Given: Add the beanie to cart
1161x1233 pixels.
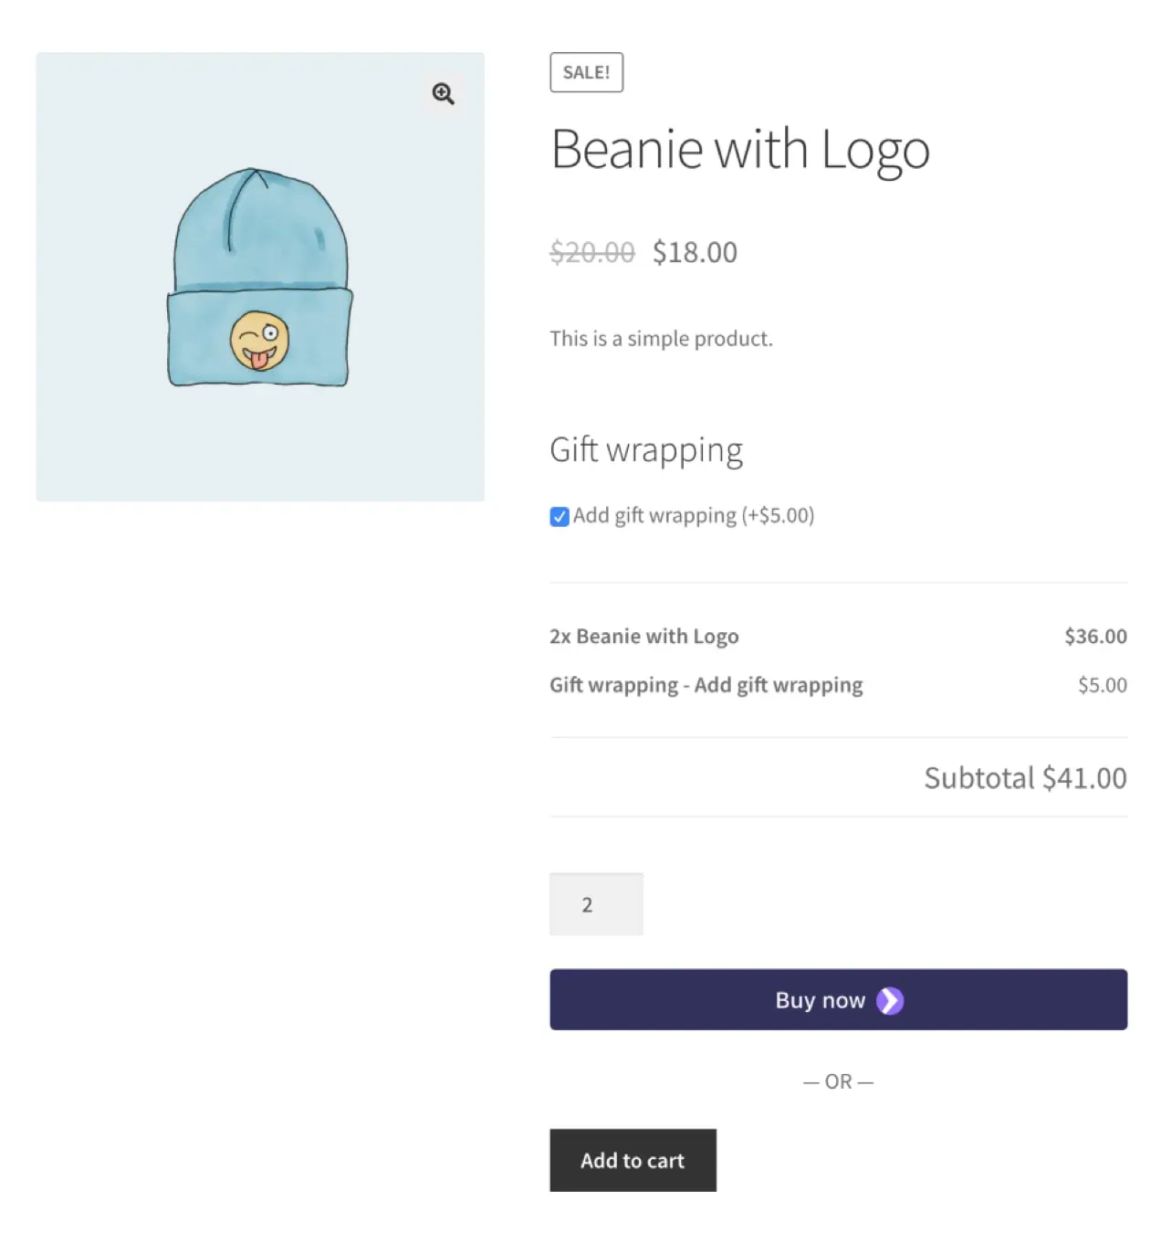Looking at the screenshot, I should pyautogui.click(x=632, y=1160).
